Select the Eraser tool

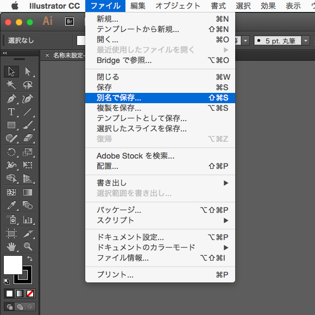28,138
